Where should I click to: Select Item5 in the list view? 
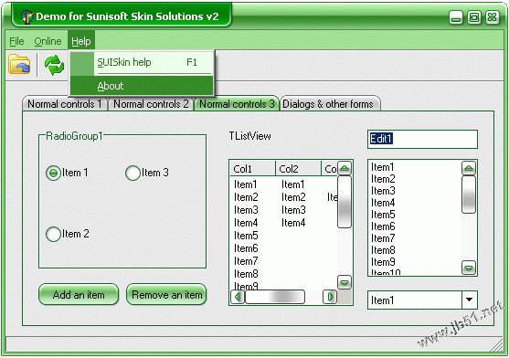coord(246,236)
